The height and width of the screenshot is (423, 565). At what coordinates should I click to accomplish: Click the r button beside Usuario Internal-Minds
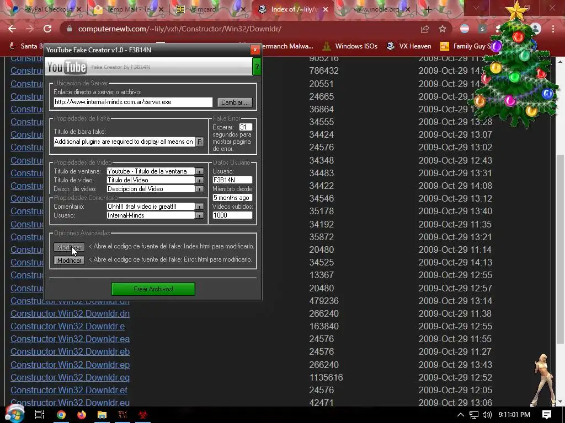pos(199,215)
